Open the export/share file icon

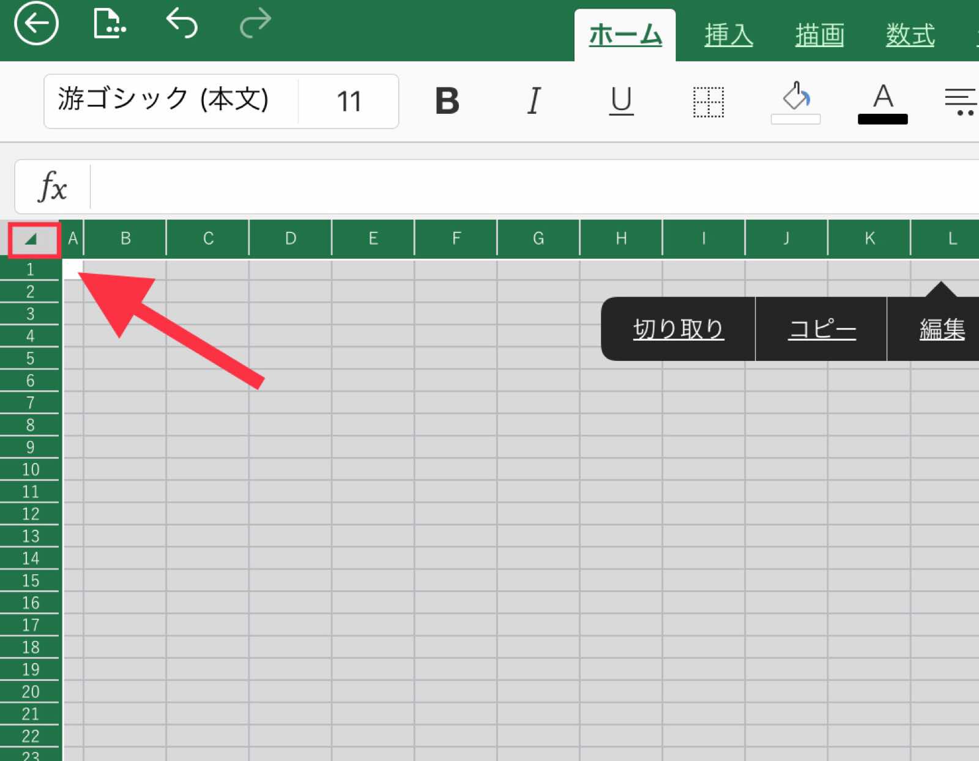click(x=109, y=23)
